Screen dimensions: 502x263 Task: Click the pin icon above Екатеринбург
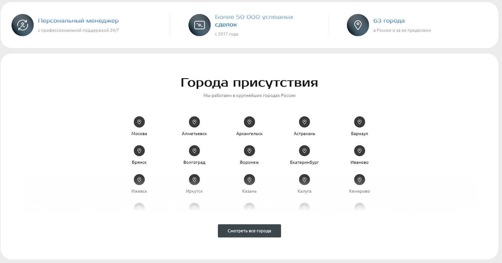305,151
